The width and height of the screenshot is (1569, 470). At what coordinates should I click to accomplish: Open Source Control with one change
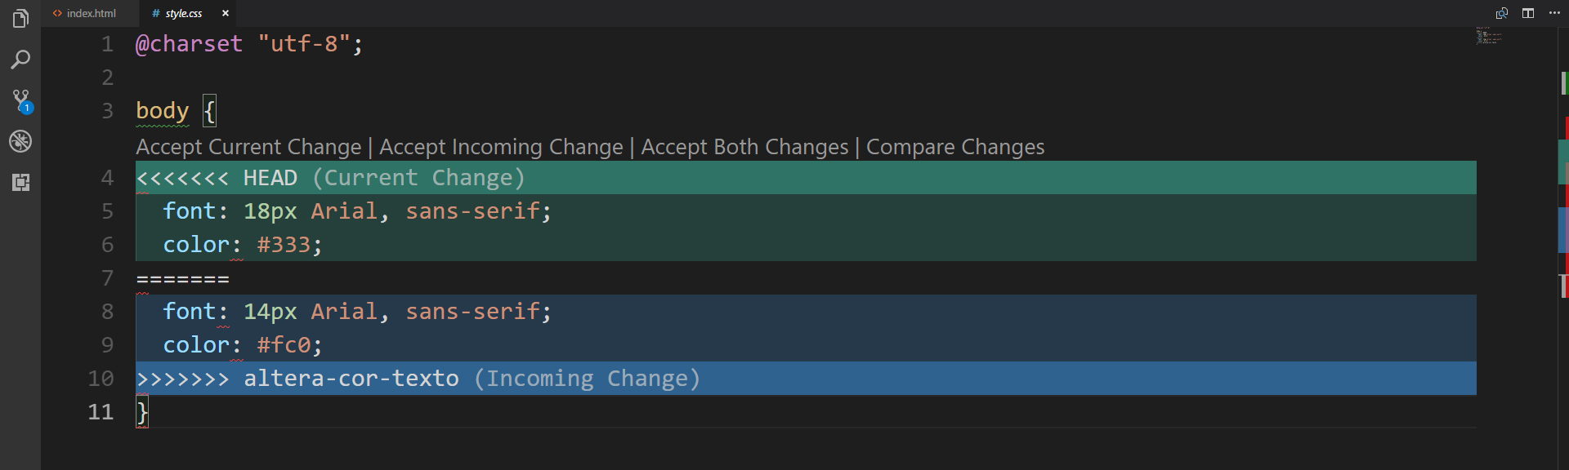20,101
